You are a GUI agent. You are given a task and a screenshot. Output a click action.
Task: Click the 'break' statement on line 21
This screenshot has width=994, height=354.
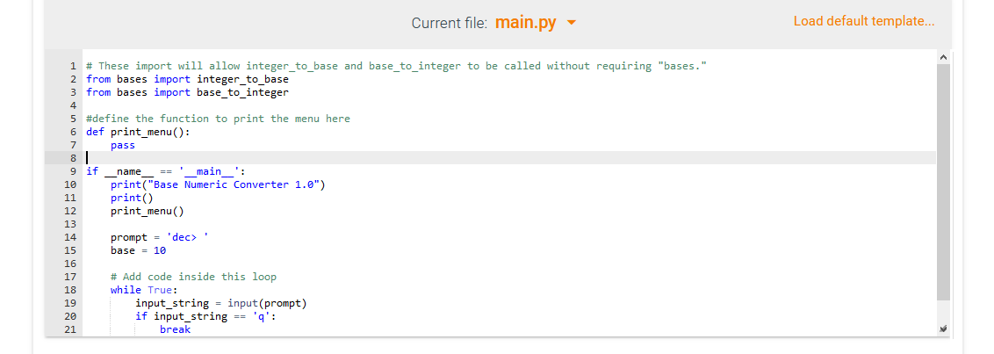coord(175,329)
